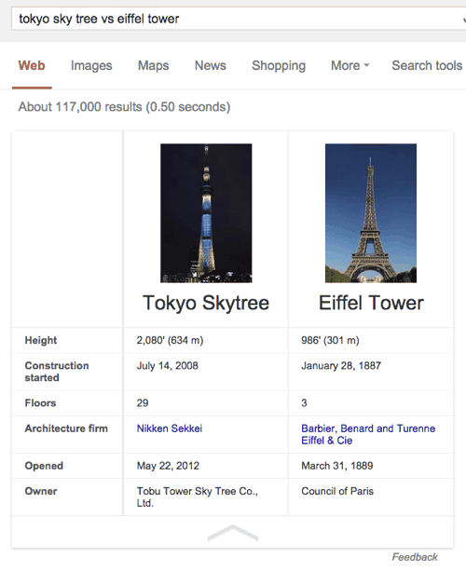Click the Height row label

(x=41, y=340)
